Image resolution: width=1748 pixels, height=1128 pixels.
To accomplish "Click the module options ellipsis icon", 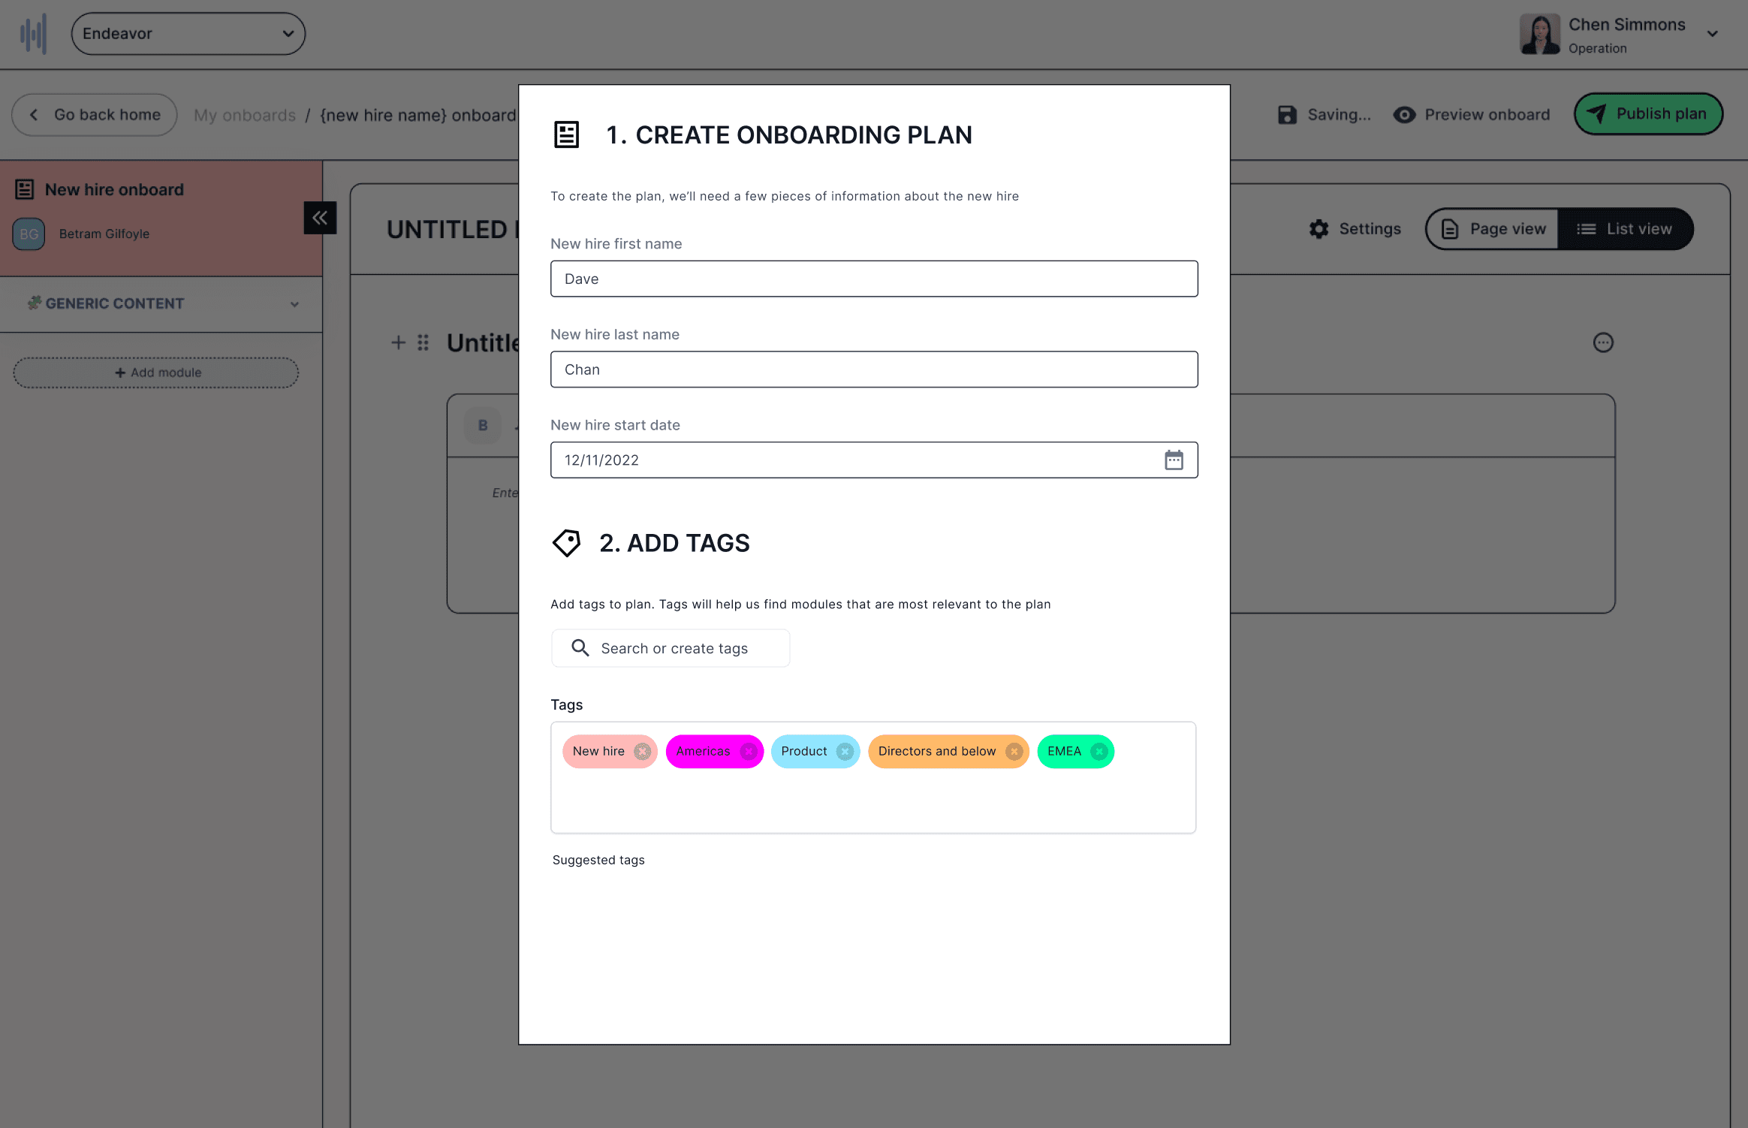I will click(1603, 342).
